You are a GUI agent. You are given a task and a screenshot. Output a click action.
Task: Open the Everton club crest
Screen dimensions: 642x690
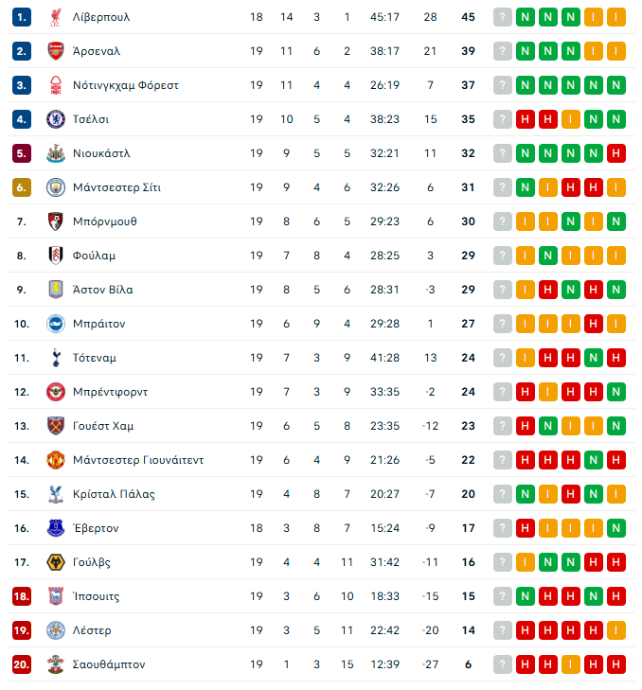tap(55, 528)
